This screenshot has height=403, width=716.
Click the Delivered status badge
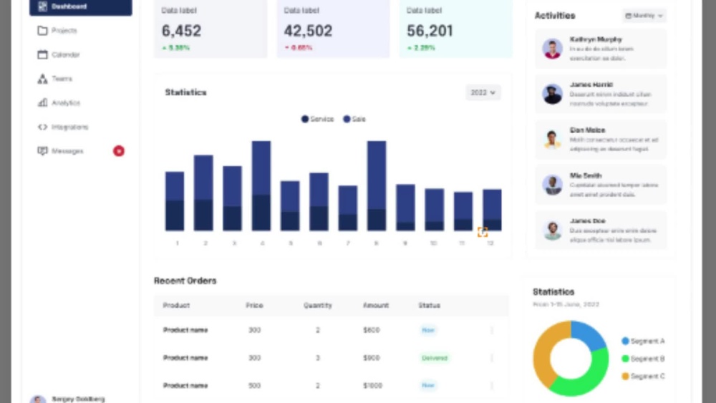[435, 358]
